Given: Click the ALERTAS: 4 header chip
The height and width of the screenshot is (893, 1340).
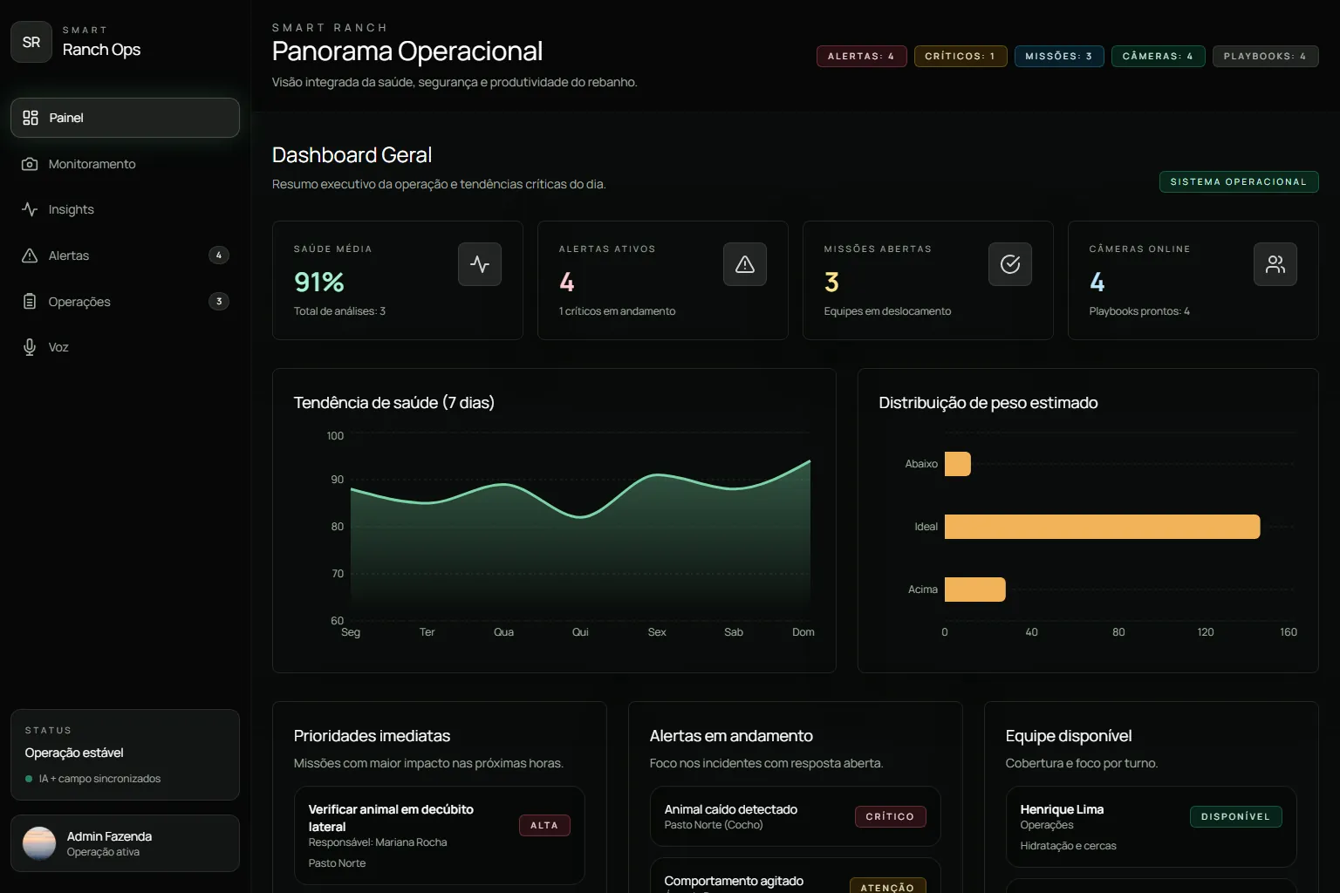Looking at the screenshot, I should 861,56.
